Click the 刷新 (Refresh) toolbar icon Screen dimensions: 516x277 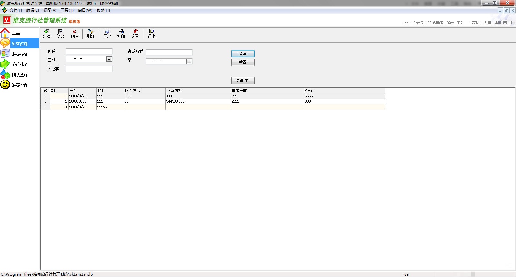tap(91, 34)
